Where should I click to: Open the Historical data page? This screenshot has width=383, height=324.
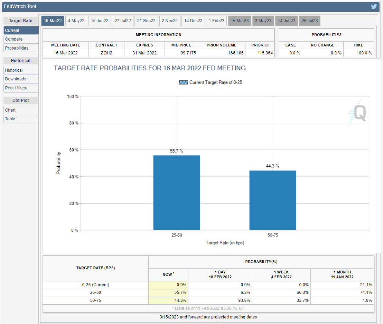click(21, 70)
